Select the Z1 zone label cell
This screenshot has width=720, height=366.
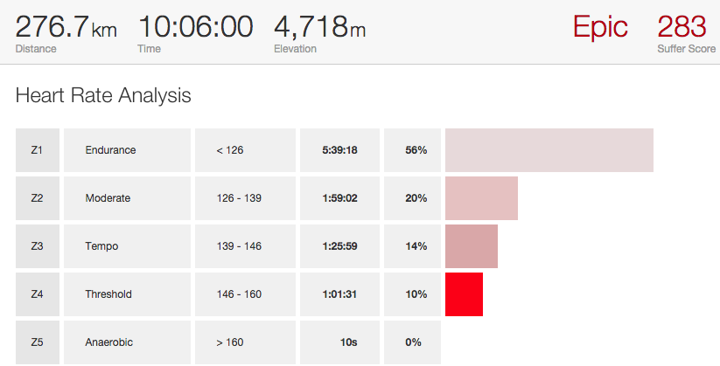pyautogui.click(x=37, y=150)
